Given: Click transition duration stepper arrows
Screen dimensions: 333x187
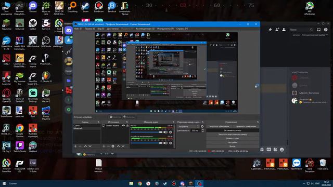Looking at the screenshot, I should point(202,130).
